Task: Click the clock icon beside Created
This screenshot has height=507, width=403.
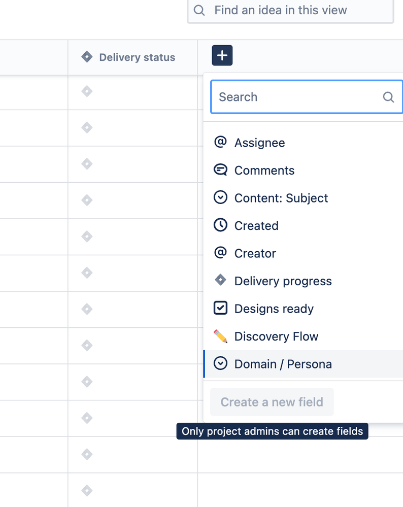Action: tap(220, 225)
